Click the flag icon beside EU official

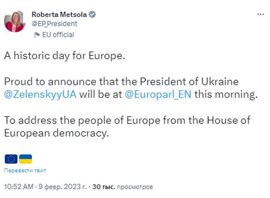tap(36, 35)
